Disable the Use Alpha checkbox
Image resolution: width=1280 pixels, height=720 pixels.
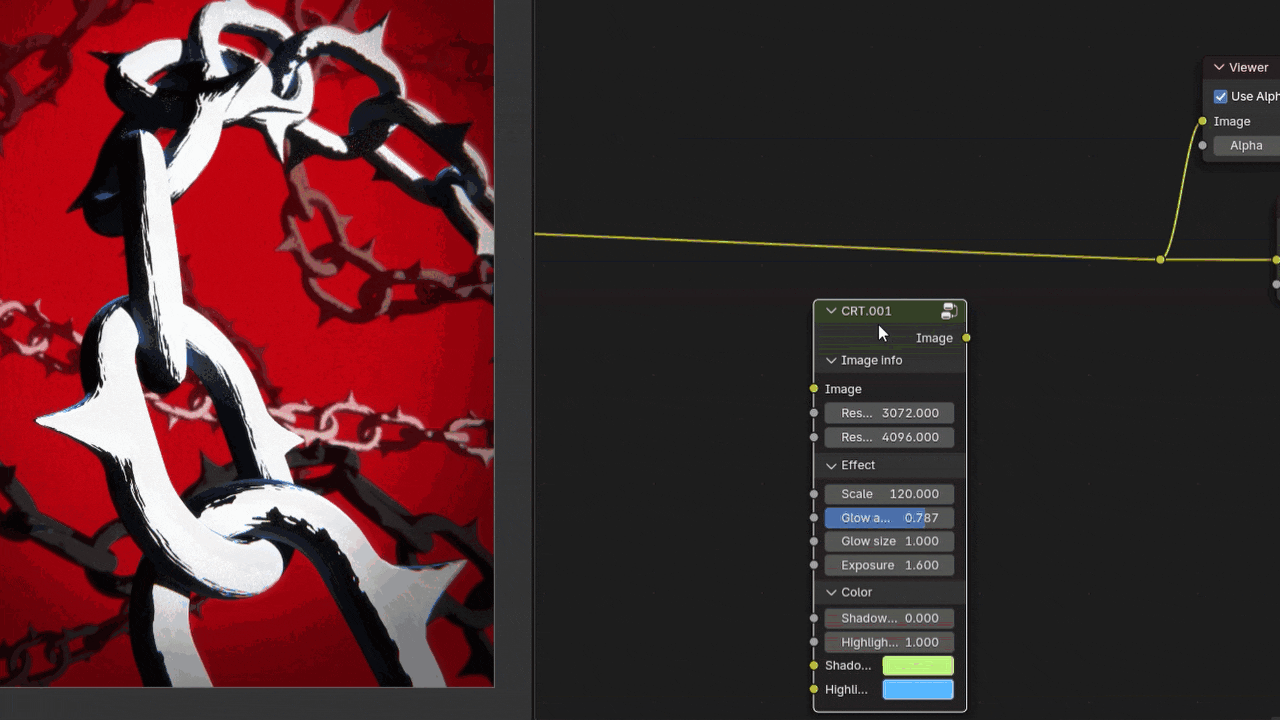pos(1221,97)
